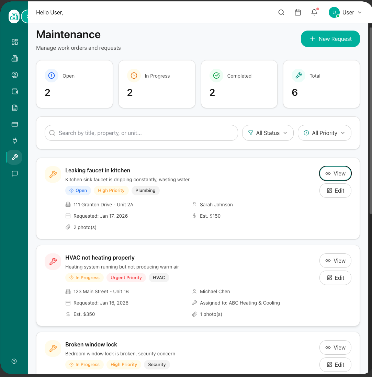372x377 pixels.
Task: Edit the HVAC not heating properly request
Action: [335, 278]
